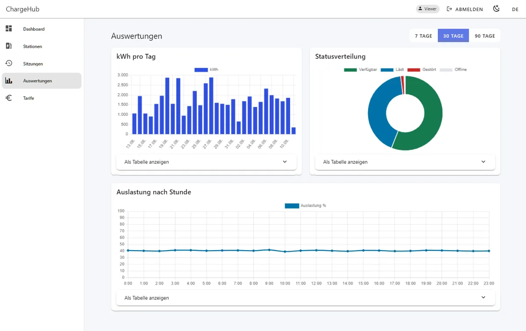Toggle the Offline legend swatch
Viewport: 526px width, 331px height.
point(446,70)
